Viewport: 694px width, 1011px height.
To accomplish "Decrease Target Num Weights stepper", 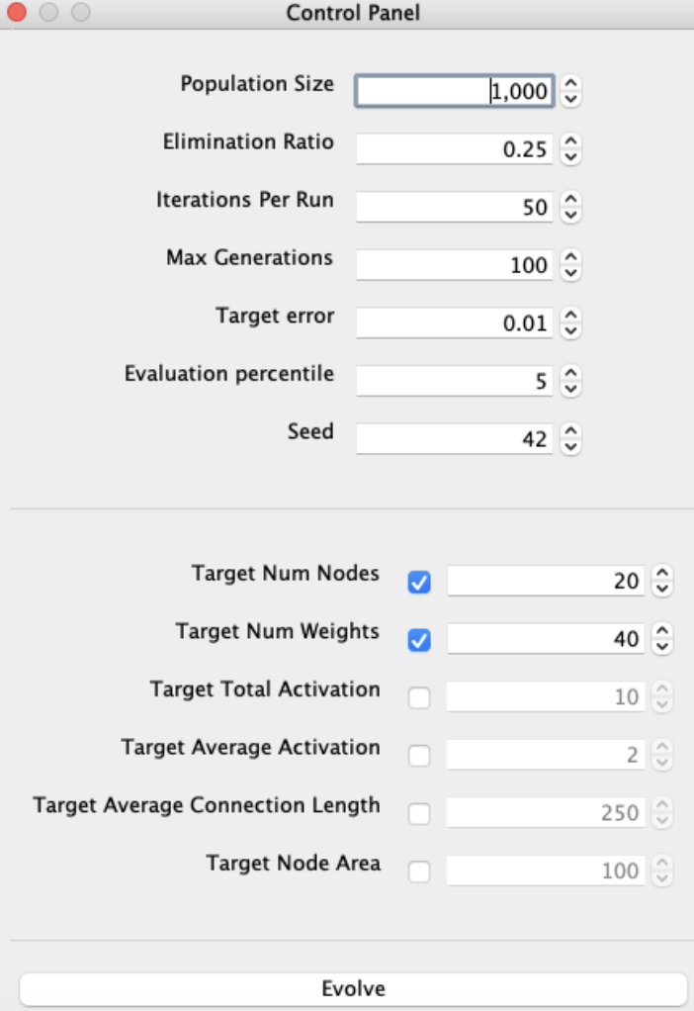I will (x=662, y=647).
